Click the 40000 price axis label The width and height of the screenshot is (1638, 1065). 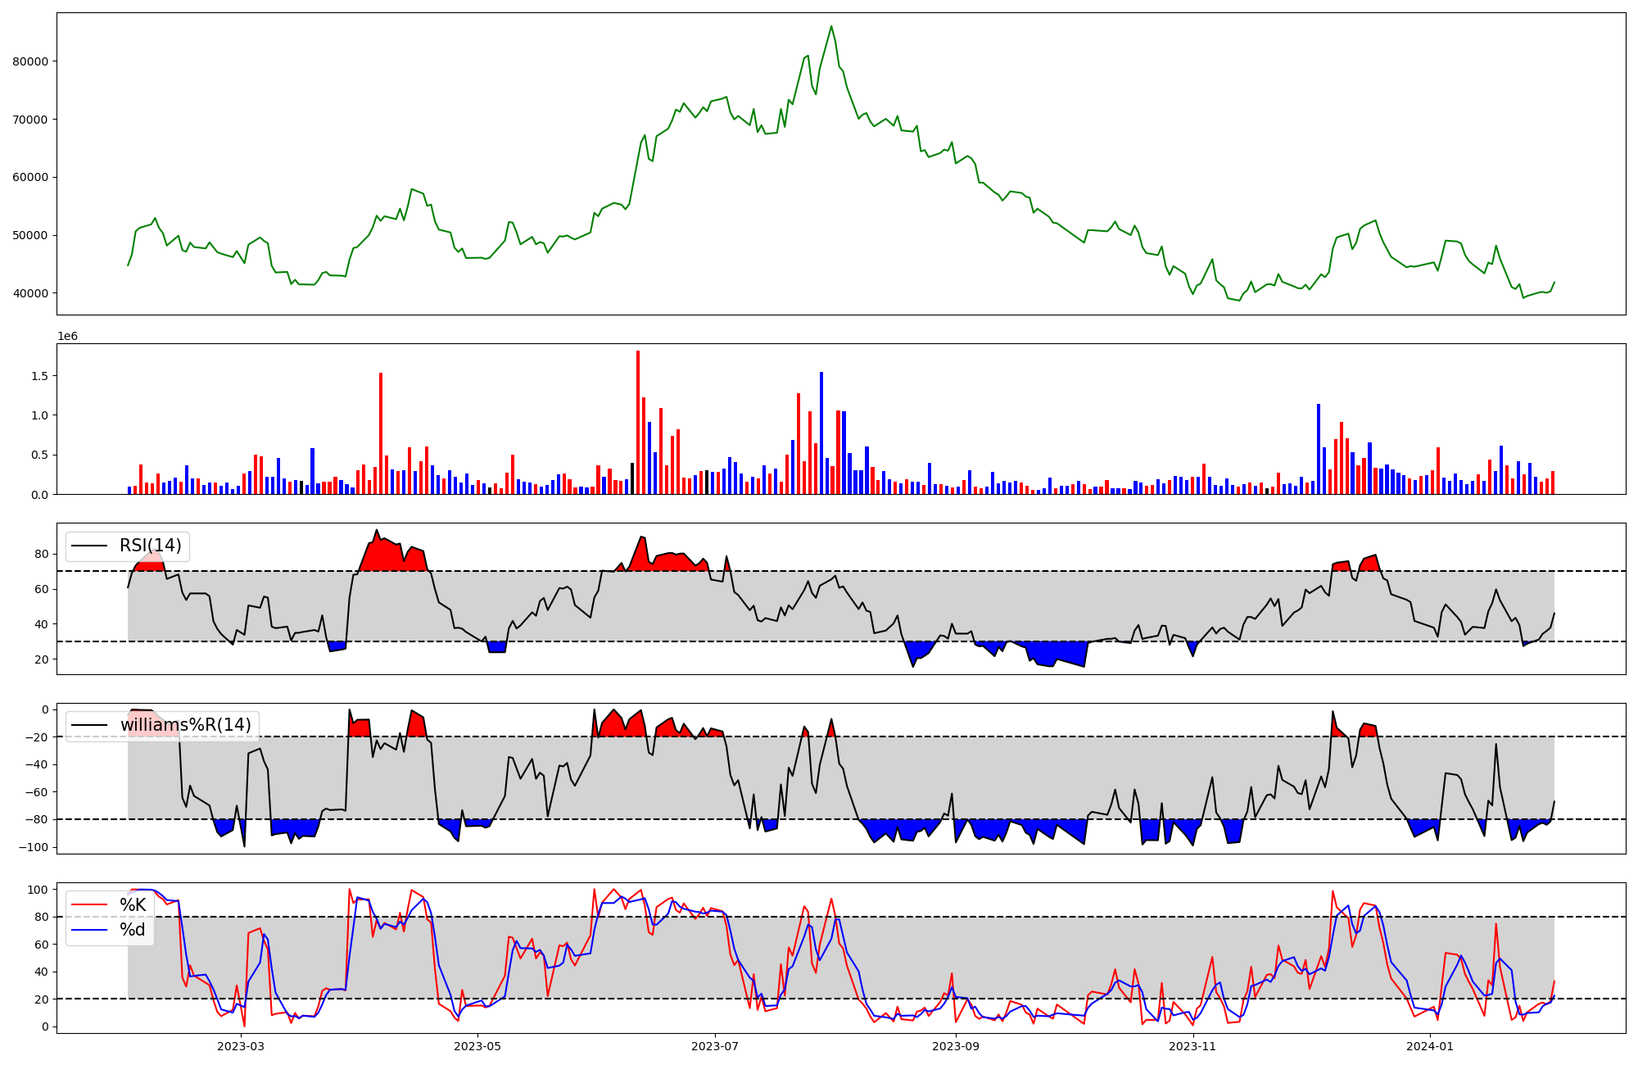(x=29, y=293)
